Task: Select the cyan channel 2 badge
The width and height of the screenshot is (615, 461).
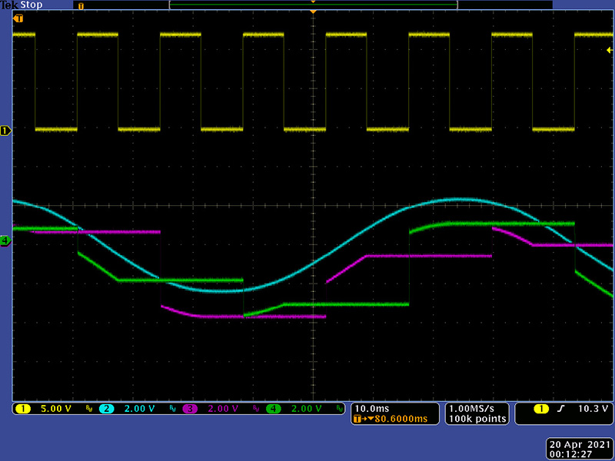Action: tap(107, 409)
